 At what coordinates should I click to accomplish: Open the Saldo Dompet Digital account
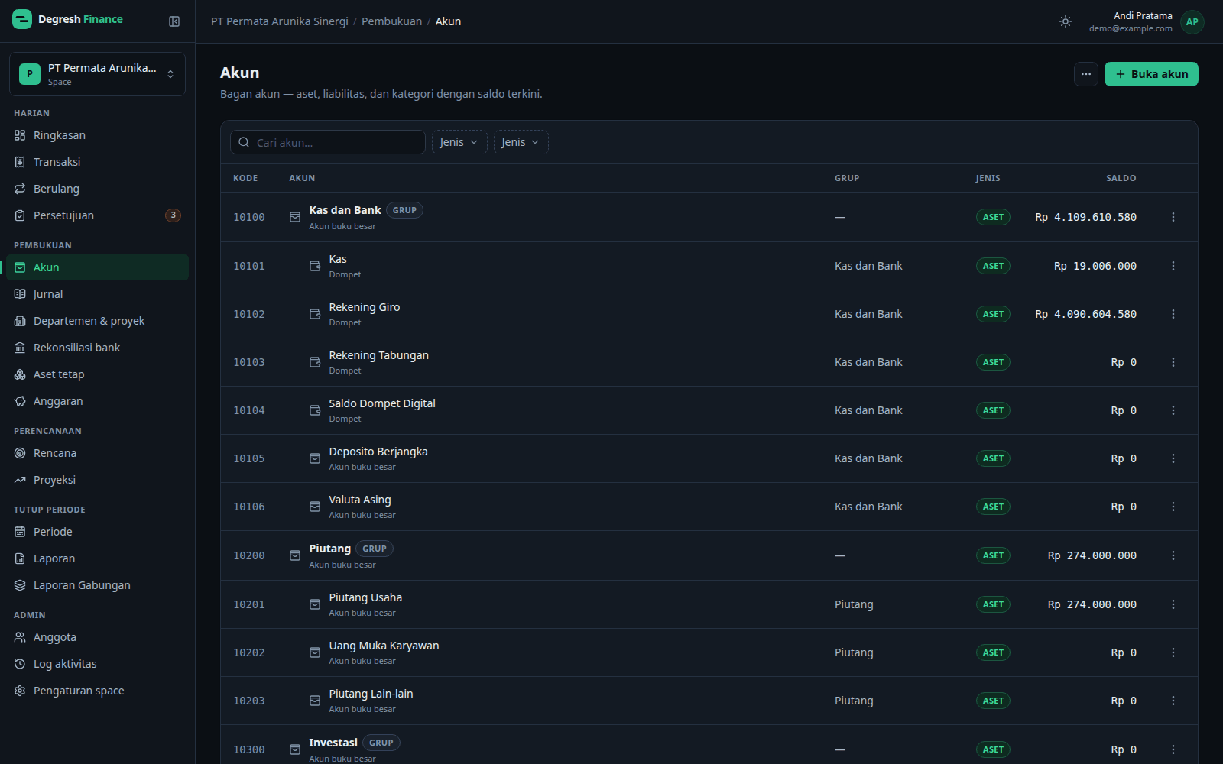coord(382,403)
